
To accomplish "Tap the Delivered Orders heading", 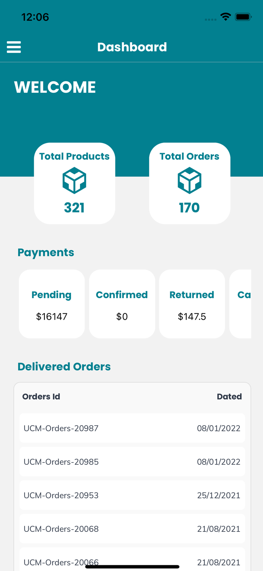I will pos(64,367).
